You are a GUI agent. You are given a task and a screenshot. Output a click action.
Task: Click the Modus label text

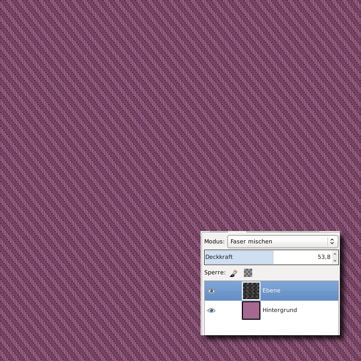[214, 241]
